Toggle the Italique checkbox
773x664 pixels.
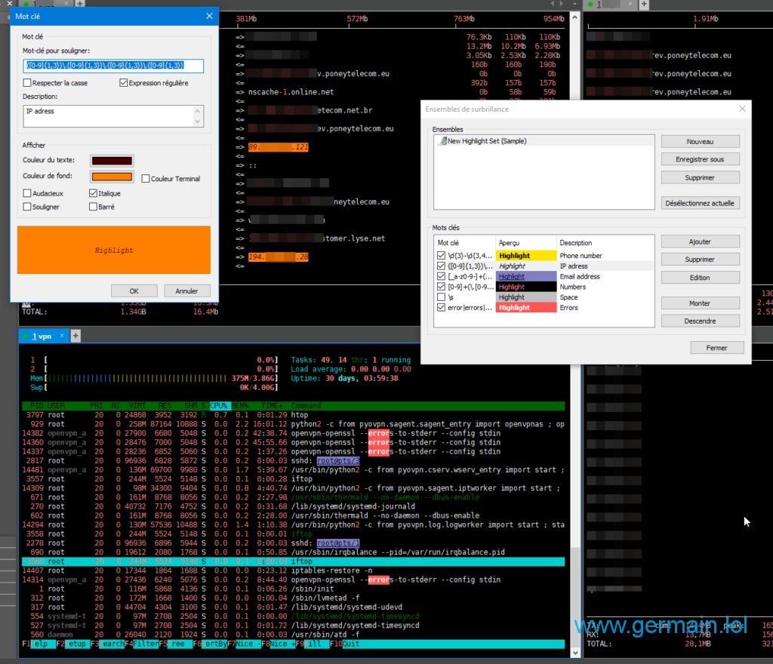pos(93,193)
